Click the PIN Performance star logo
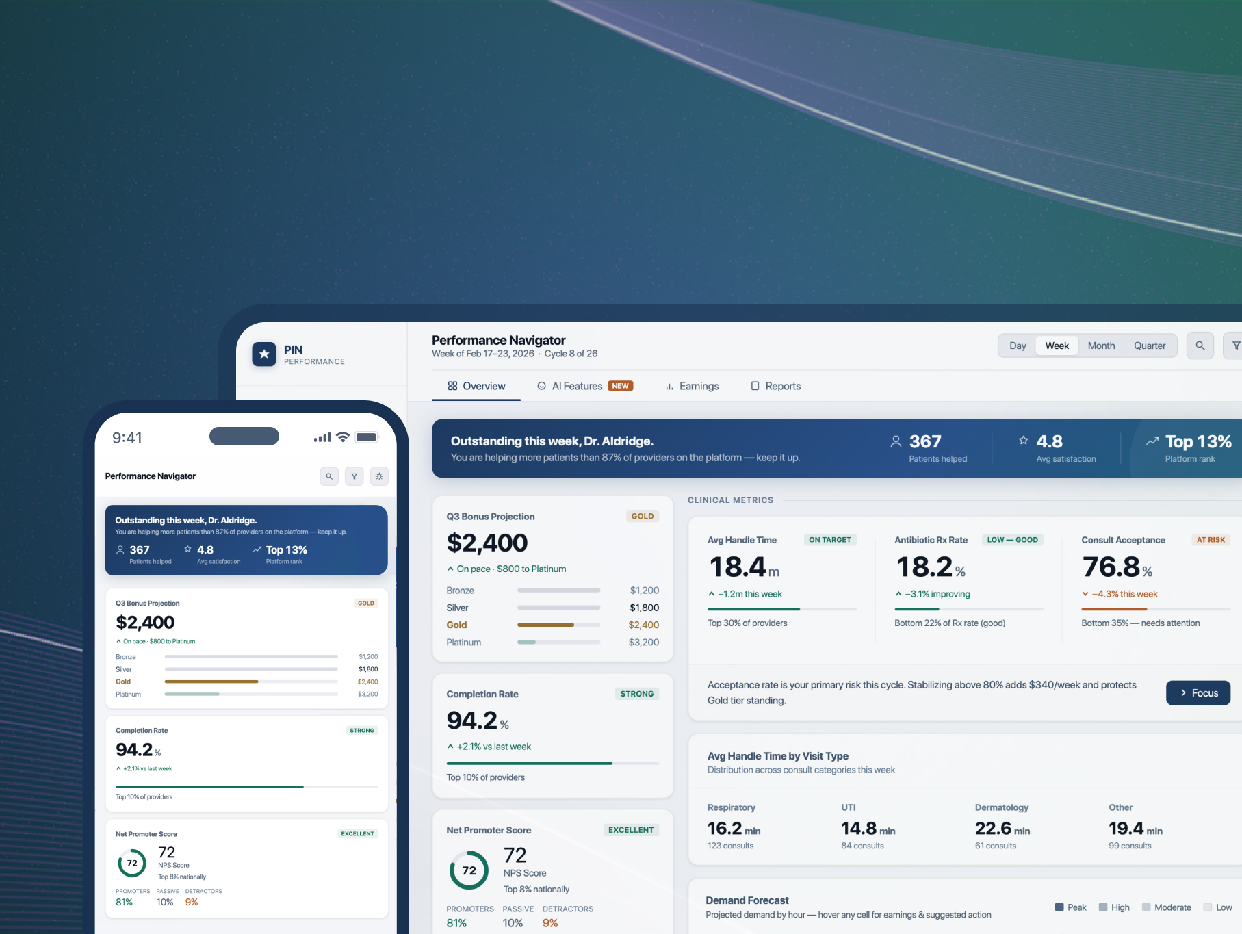1242x934 pixels. (264, 354)
